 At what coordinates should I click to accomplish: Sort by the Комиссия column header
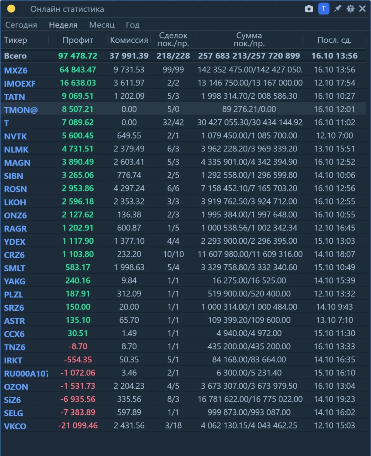point(129,40)
